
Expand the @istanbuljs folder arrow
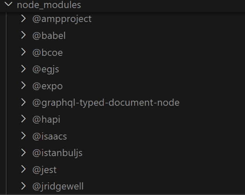pos(23,152)
